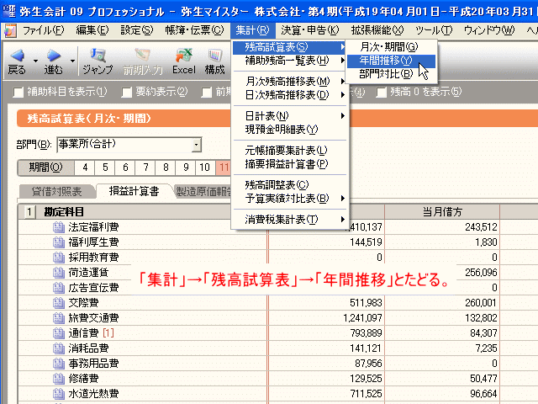Screen dimensions: 538x404
Task: Select 年間推移 in the submenu
Action: click(391, 61)
